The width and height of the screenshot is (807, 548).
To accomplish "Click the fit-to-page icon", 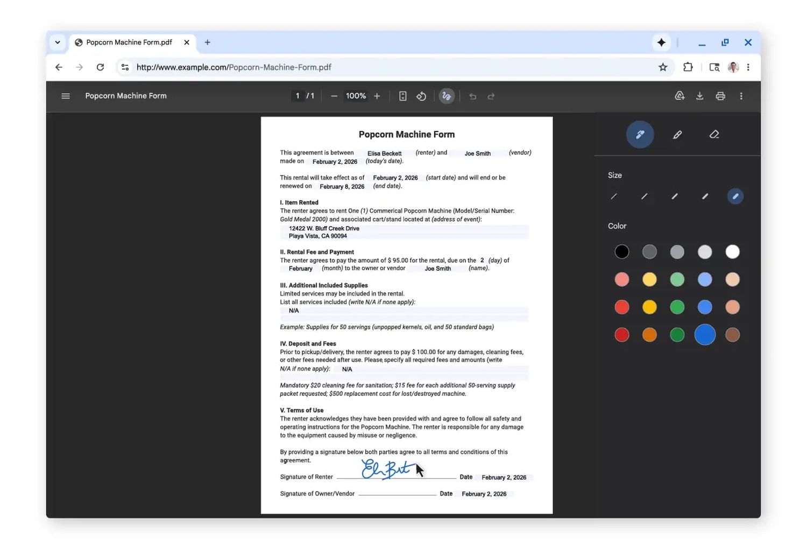I will coord(402,96).
